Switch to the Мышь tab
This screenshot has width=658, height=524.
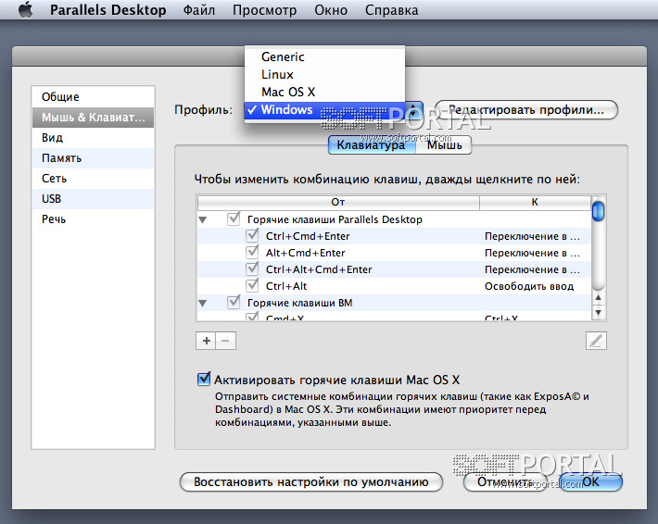point(444,145)
